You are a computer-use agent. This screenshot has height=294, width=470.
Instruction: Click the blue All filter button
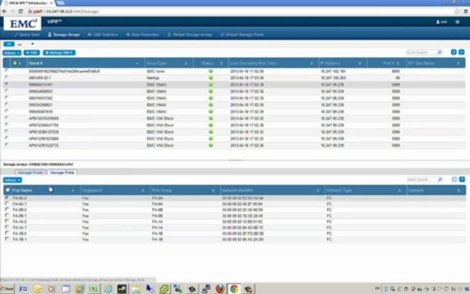tap(9, 44)
